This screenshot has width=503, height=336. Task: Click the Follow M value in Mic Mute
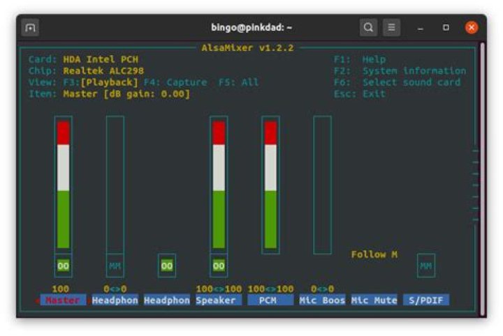pos(374,254)
